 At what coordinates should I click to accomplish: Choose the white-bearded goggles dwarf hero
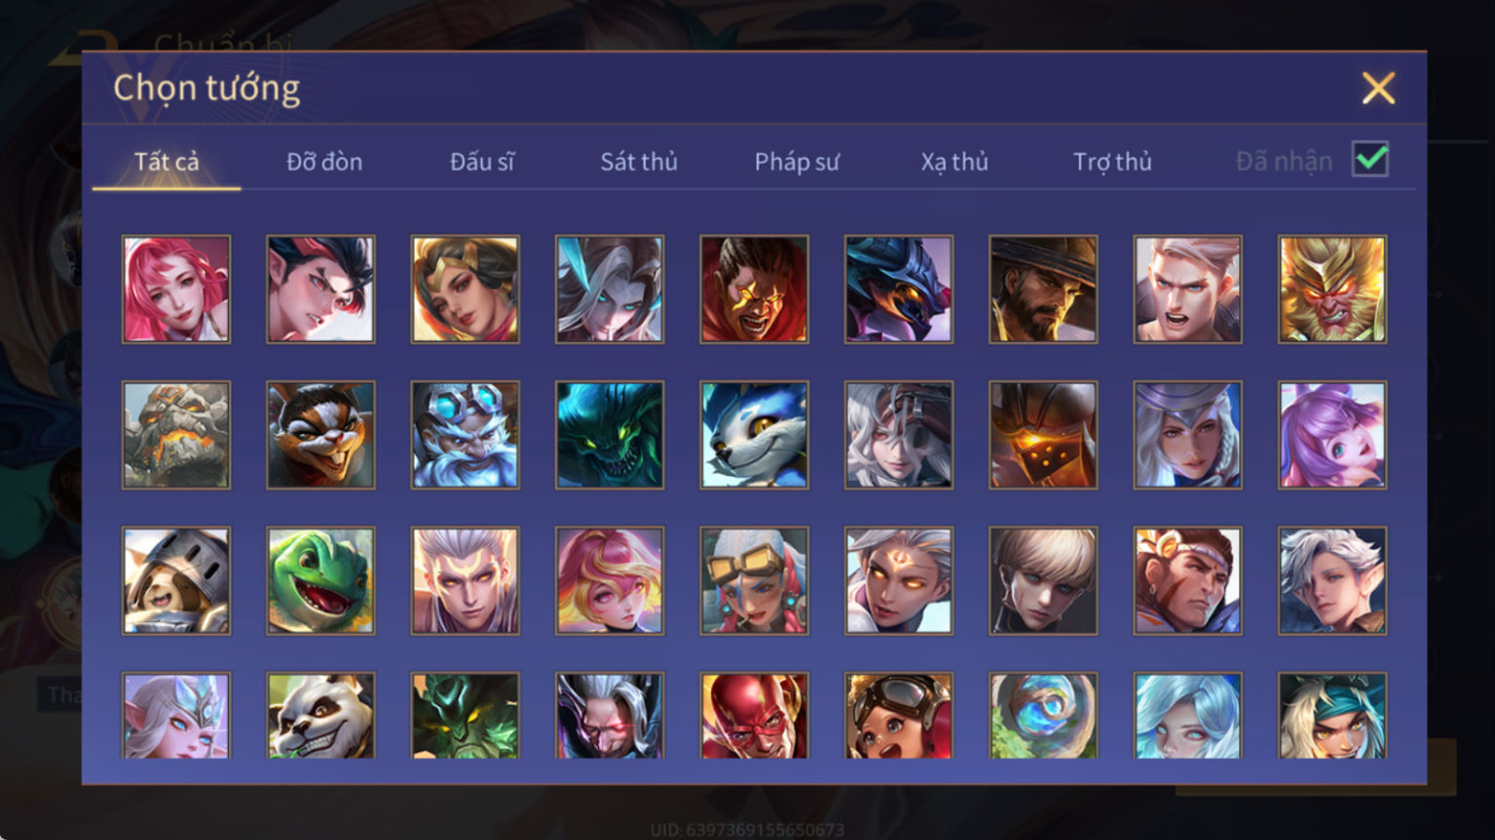tap(466, 435)
